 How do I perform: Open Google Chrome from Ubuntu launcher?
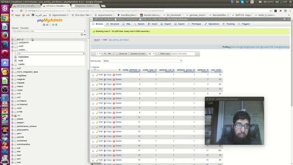coord(5,18)
